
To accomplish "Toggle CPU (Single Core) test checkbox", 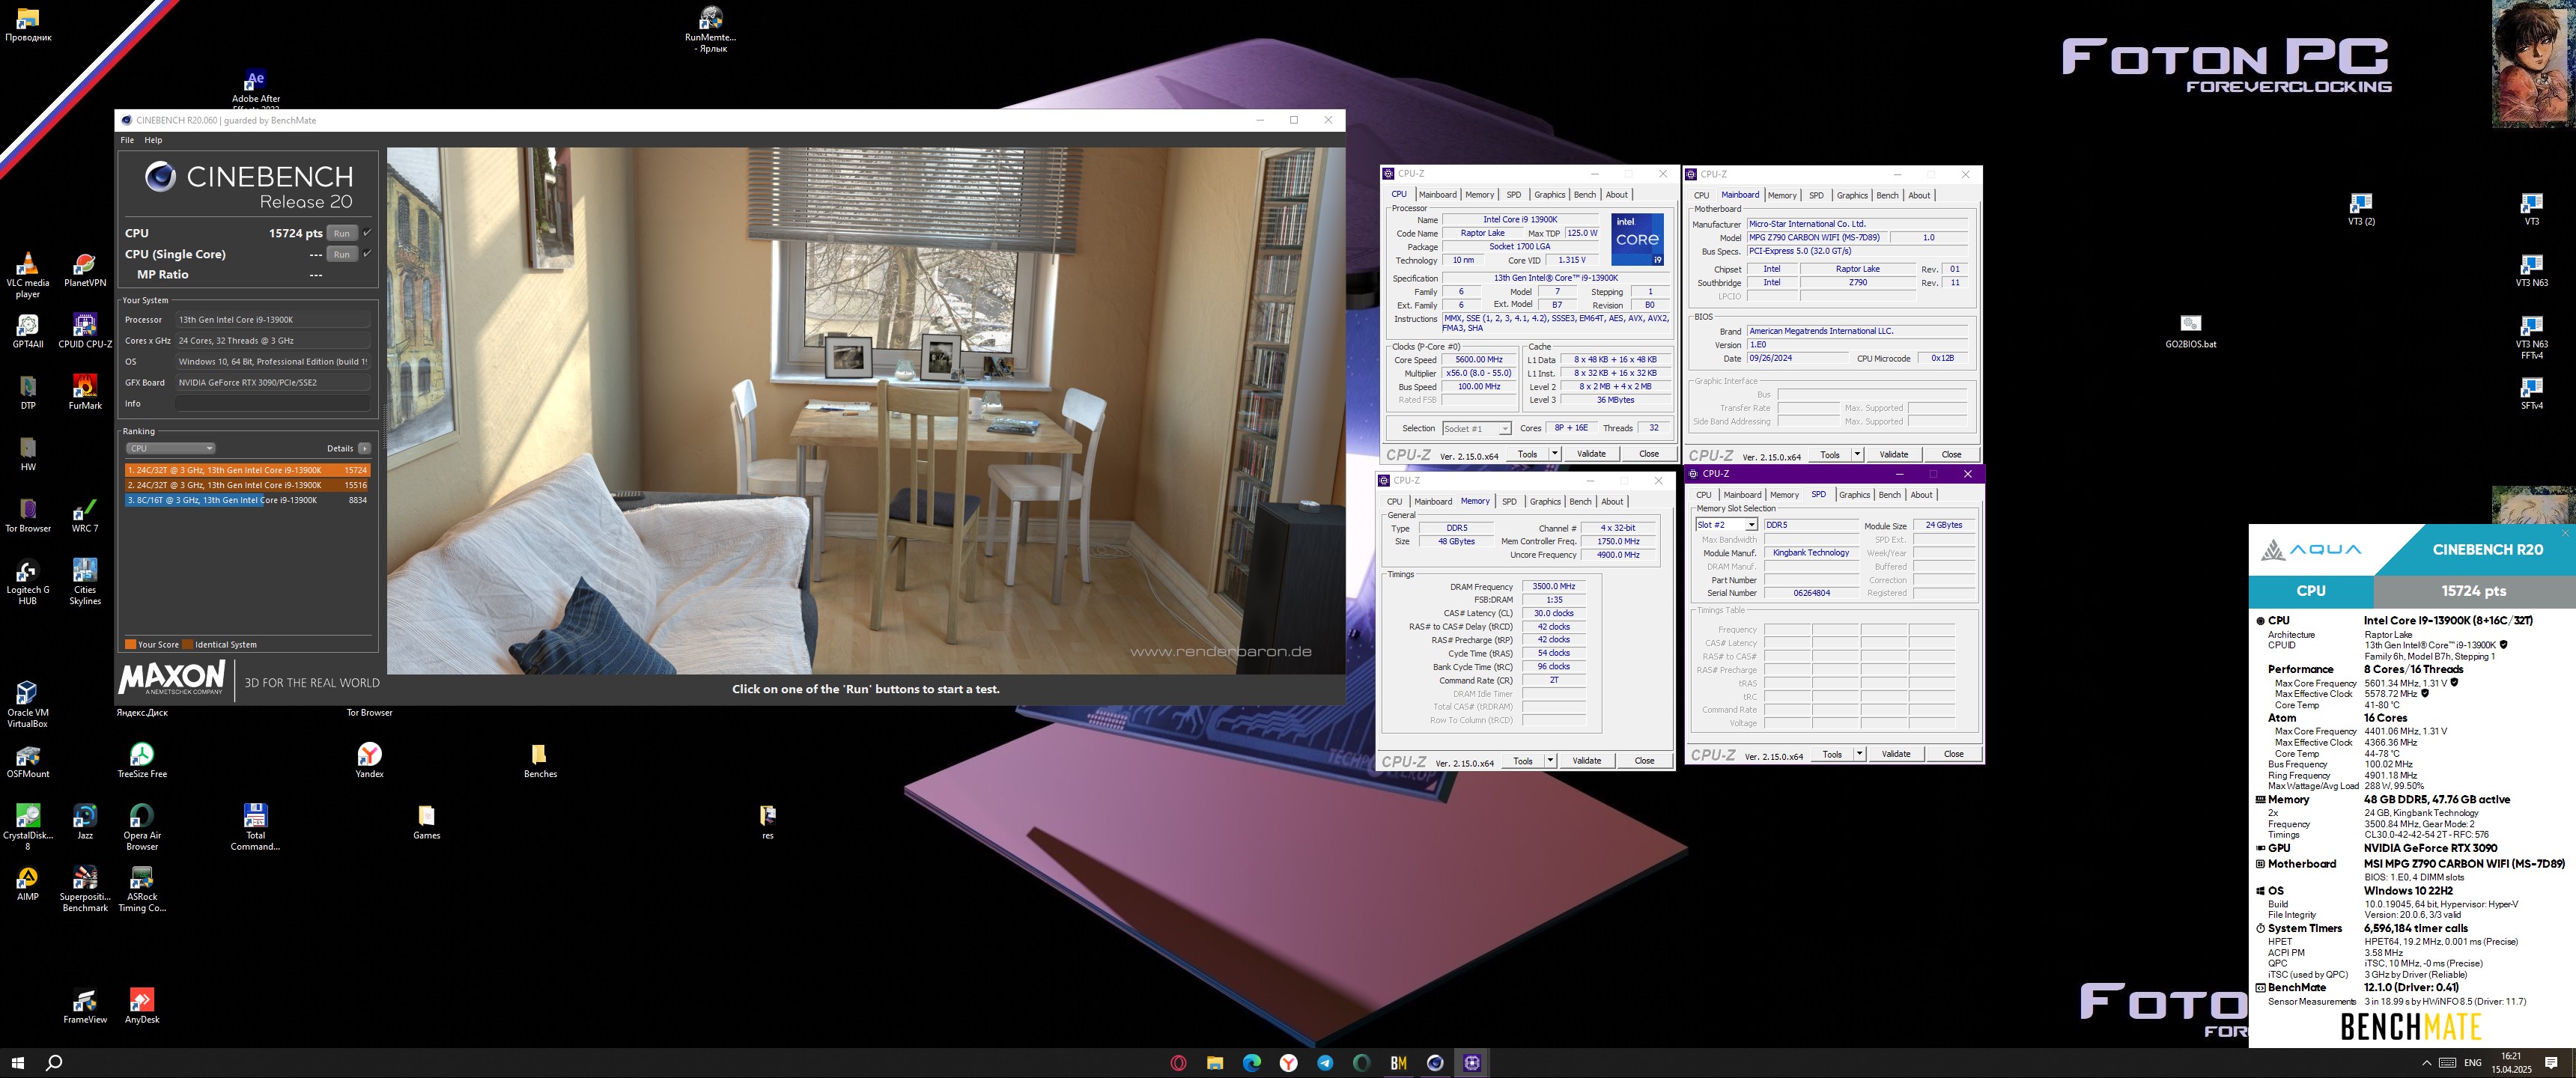I will (x=367, y=254).
